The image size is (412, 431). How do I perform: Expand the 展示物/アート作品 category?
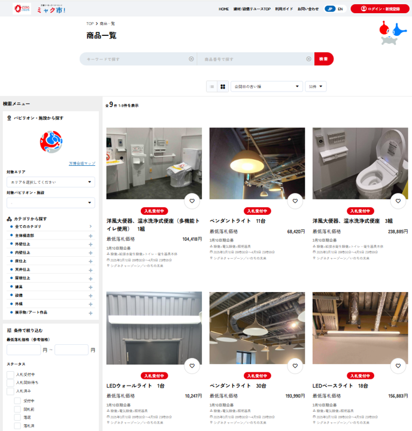(x=90, y=313)
